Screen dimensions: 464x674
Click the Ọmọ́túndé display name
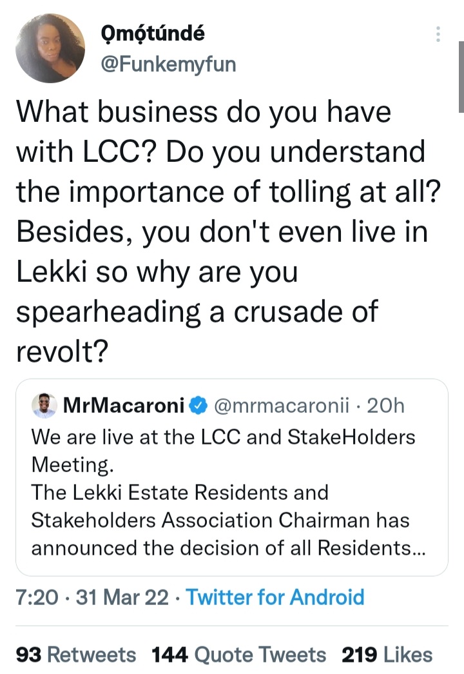point(153,34)
